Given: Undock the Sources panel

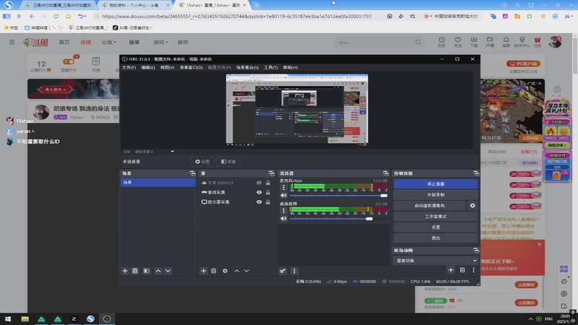Looking at the screenshot, I should tap(272, 173).
